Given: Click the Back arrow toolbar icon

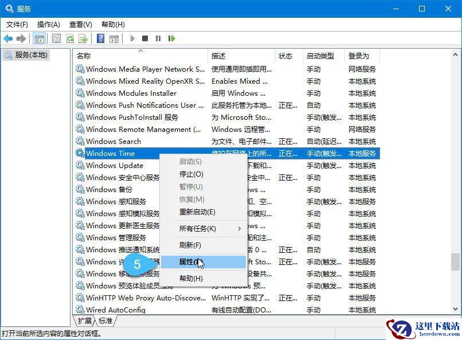Looking at the screenshot, I should click(8, 38).
